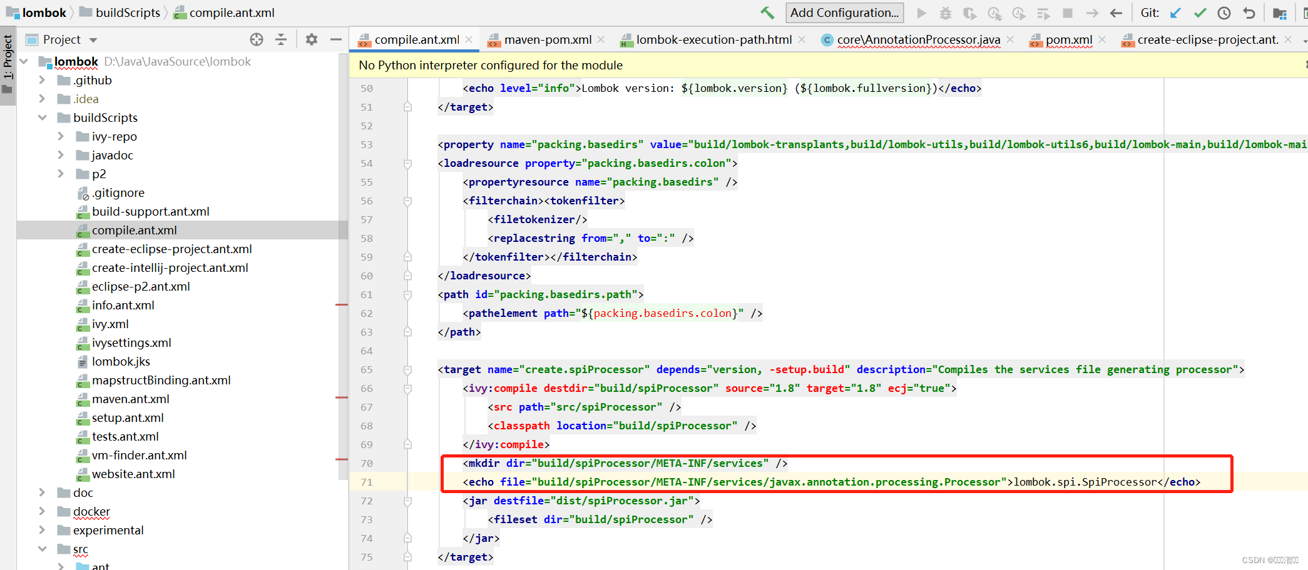Viewport: 1308px width, 570px height.
Task: Expand the experimental folder
Action: click(42, 530)
